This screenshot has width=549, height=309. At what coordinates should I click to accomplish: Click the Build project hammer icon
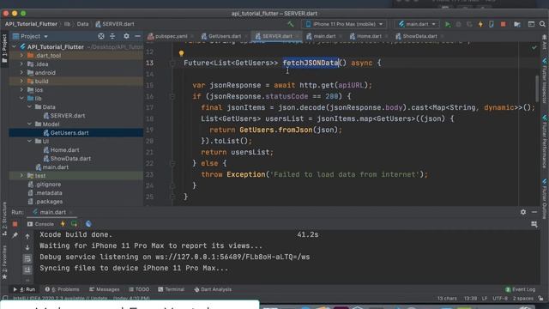click(290, 24)
